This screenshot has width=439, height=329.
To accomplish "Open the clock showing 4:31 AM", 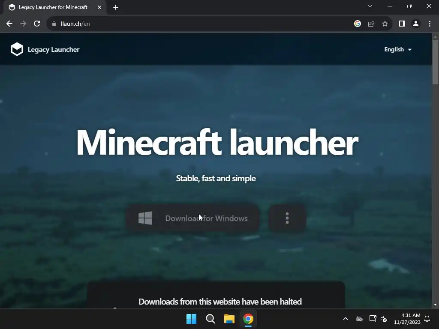I will click(407, 319).
